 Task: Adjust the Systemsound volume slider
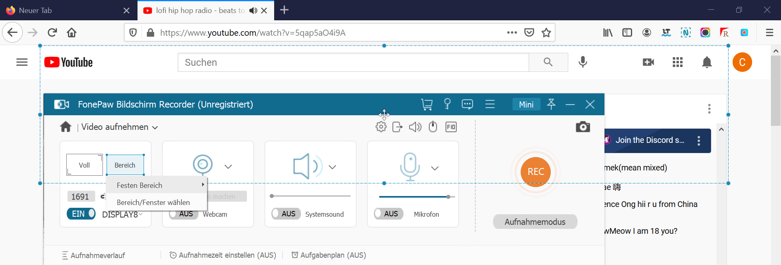(310, 196)
